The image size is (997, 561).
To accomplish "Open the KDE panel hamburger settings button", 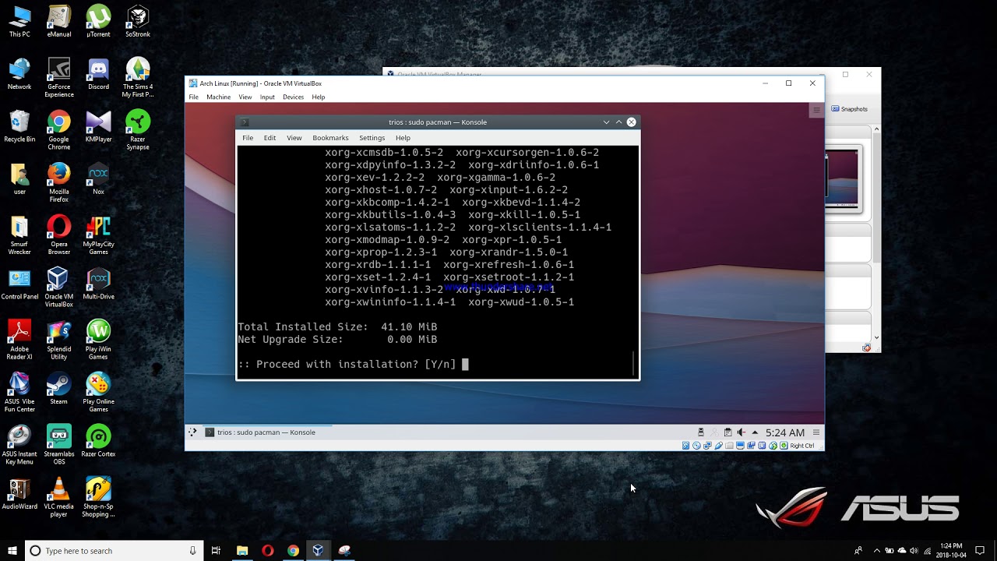I will pos(816,432).
